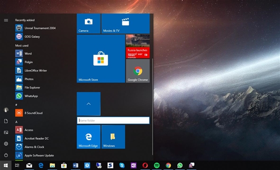Click the Spotify icon in taskbar
This screenshot has height=170, width=280.
tap(157, 165)
